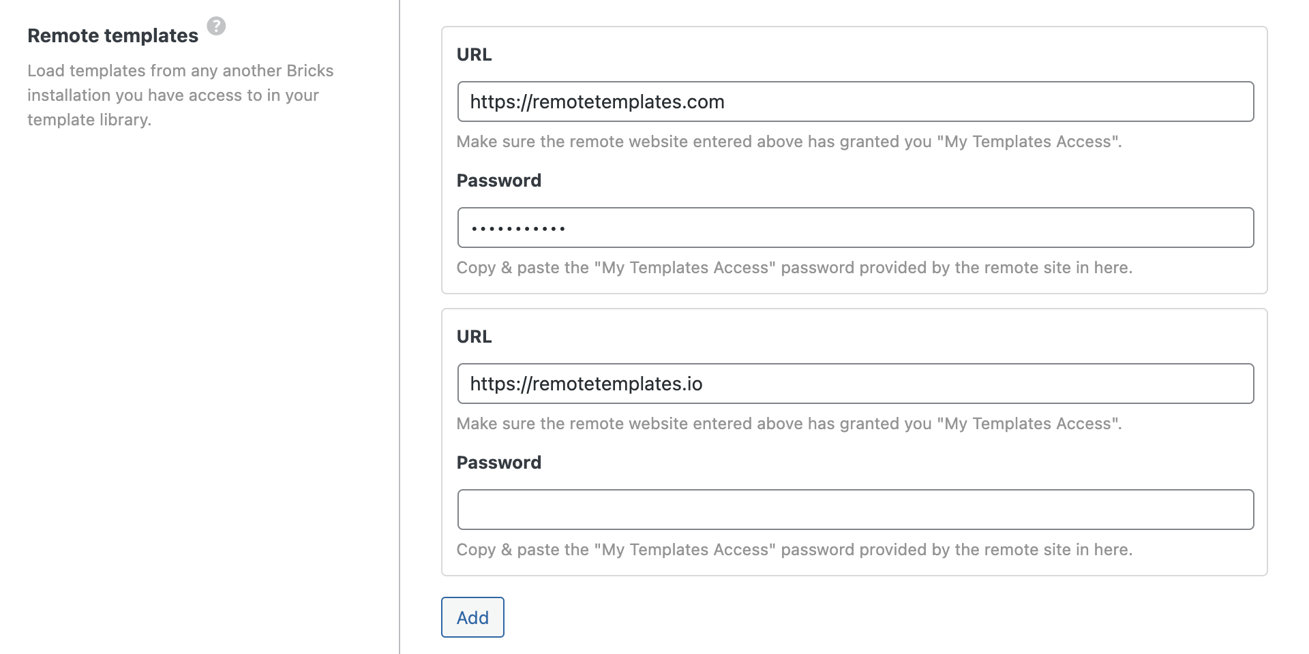
Task: Focus the URL field containing https://remotetemplates.com
Action: 855,102
